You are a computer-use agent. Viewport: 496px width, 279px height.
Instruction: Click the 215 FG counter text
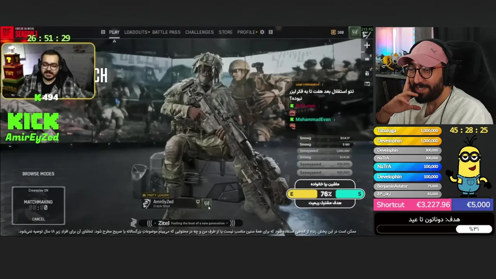pyautogui.click(x=367, y=29)
